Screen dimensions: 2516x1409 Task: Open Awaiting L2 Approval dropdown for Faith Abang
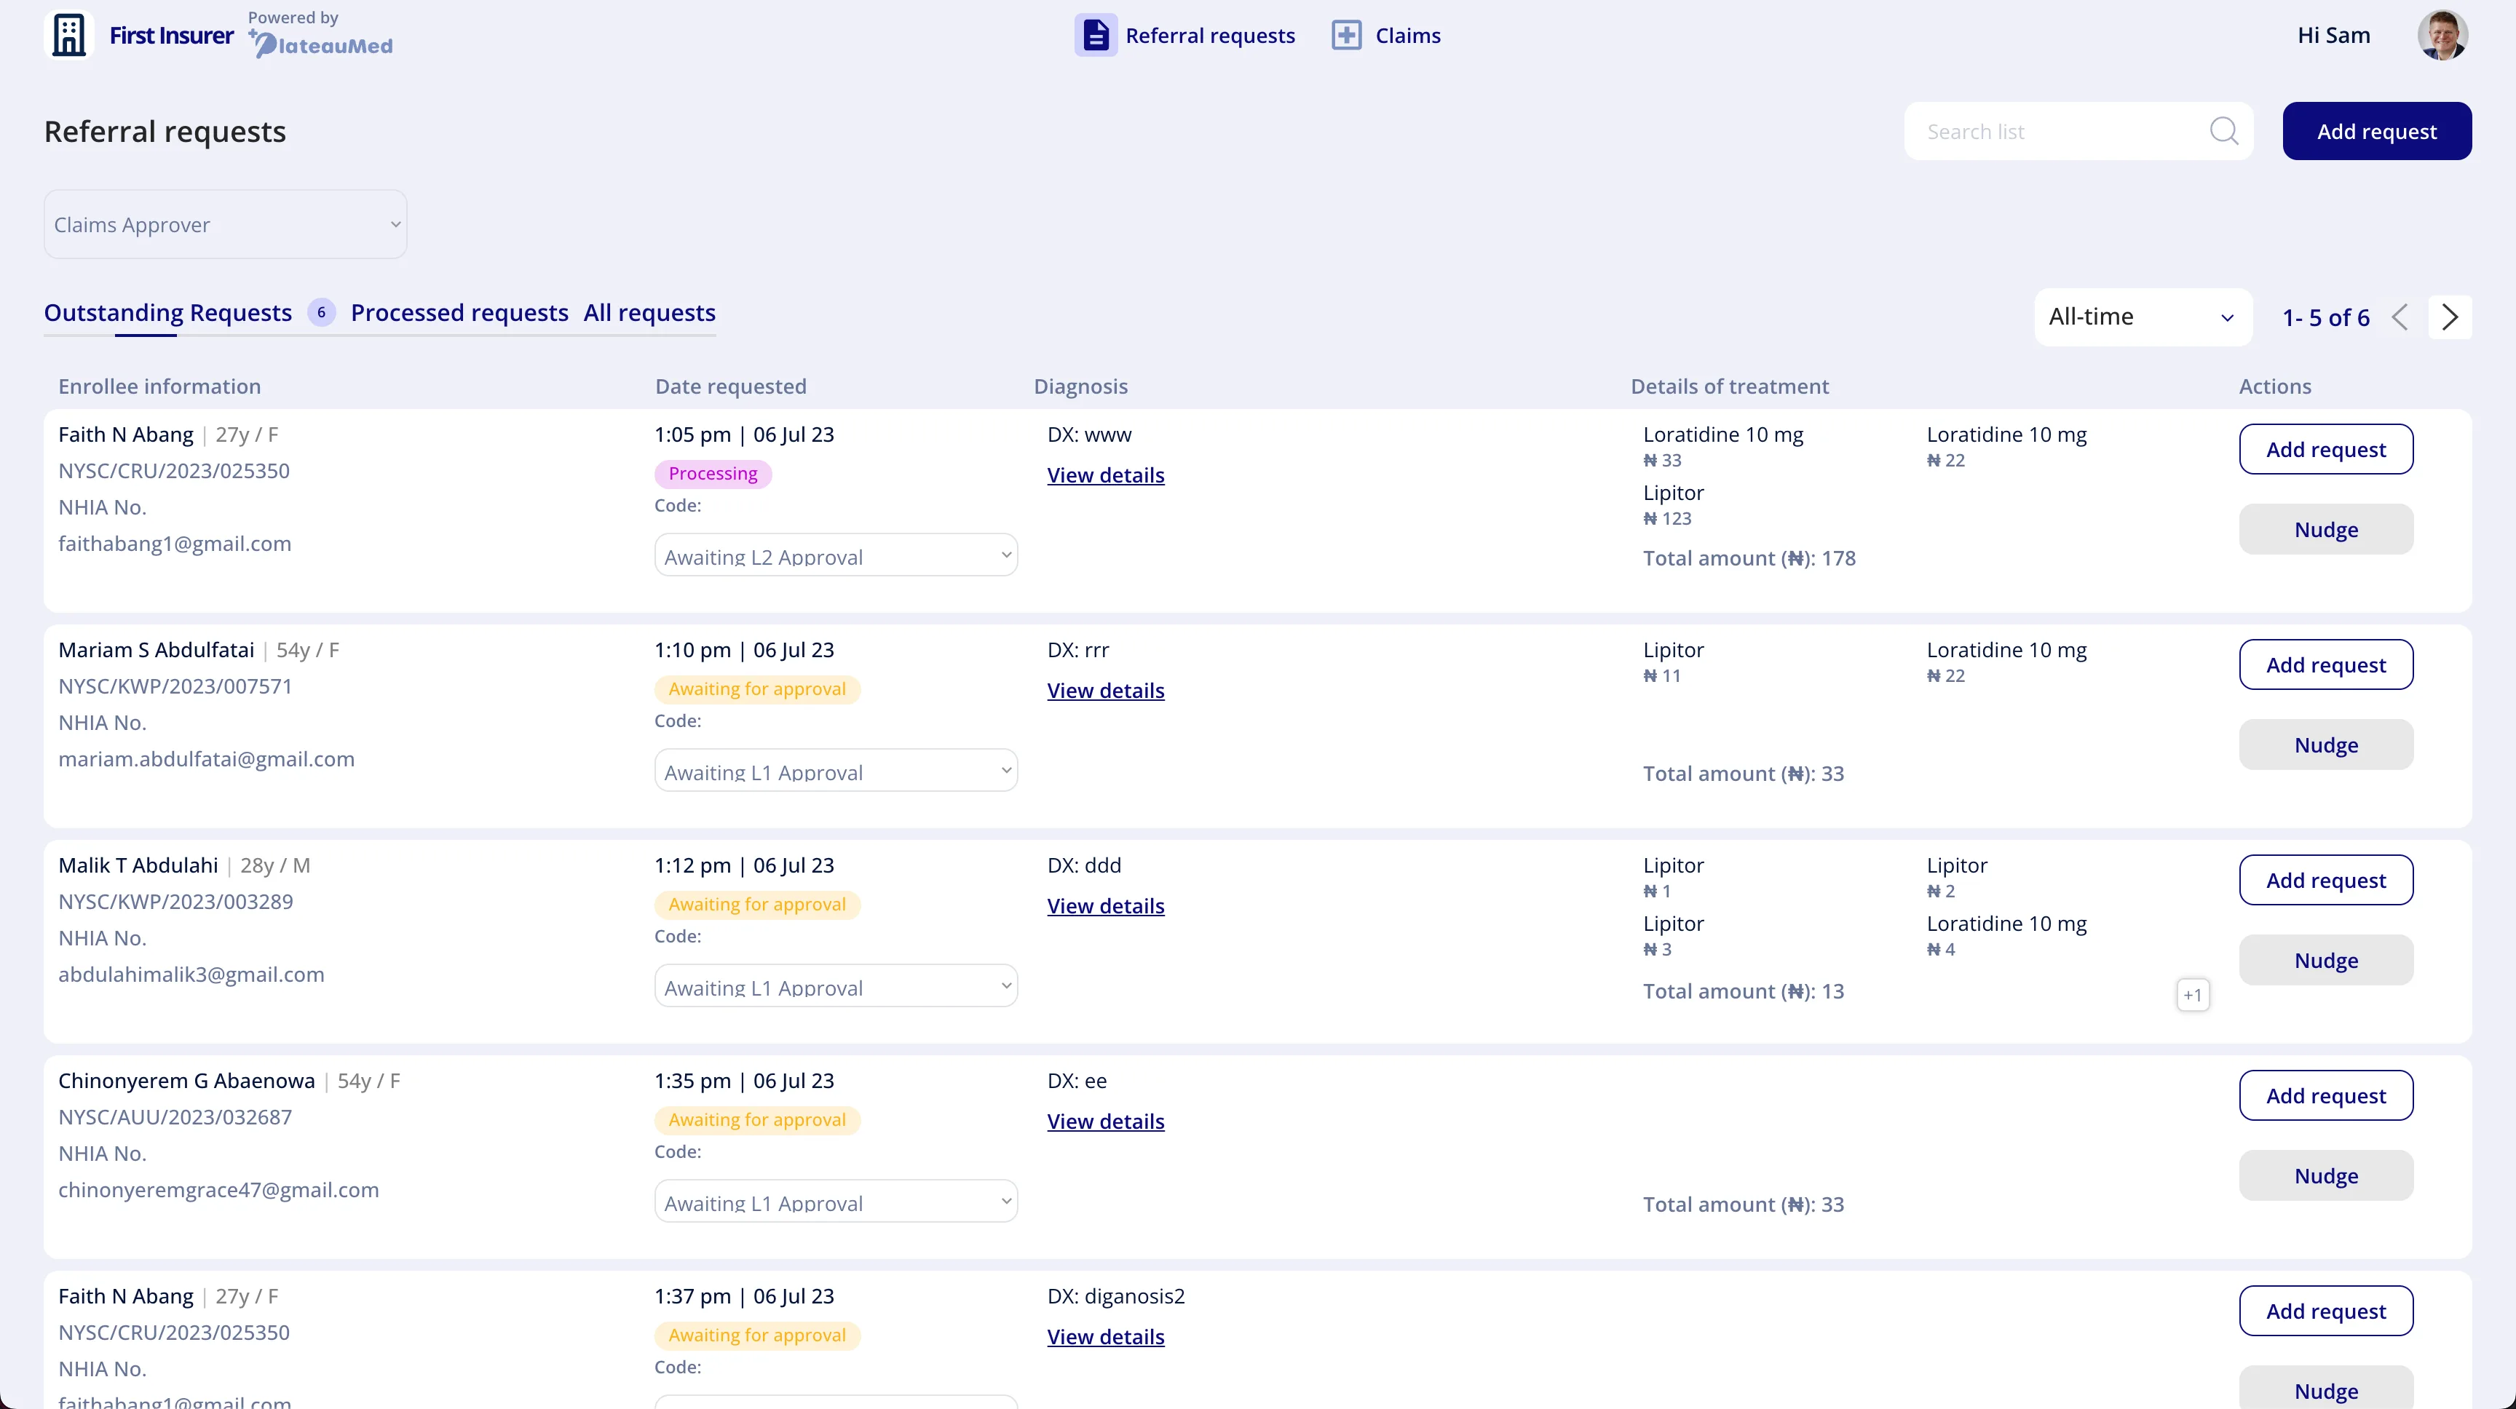point(836,555)
